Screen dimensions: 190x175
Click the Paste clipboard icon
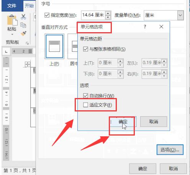tap(12, 20)
